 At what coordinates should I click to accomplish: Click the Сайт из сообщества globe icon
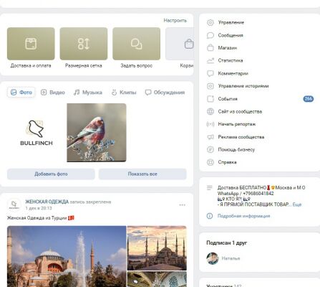coord(210,111)
